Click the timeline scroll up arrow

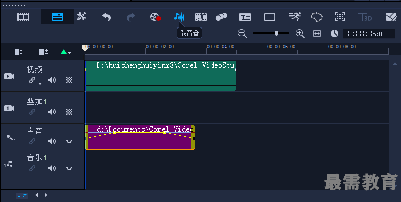[395, 63]
